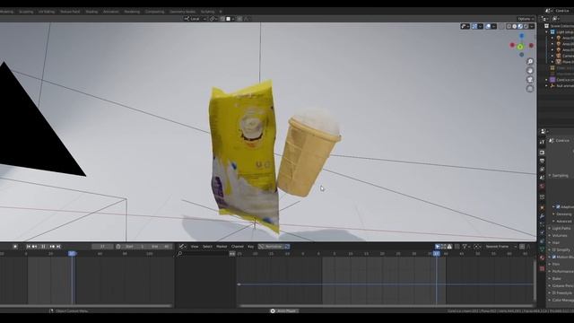Switch to the Shading workspace tab

[91, 12]
